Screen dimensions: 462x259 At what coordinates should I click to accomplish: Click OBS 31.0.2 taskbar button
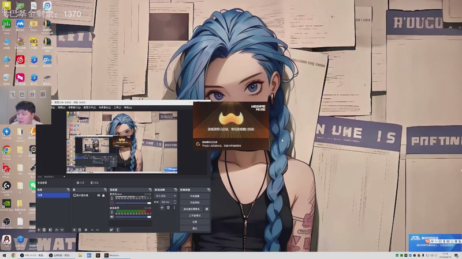pos(32,256)
